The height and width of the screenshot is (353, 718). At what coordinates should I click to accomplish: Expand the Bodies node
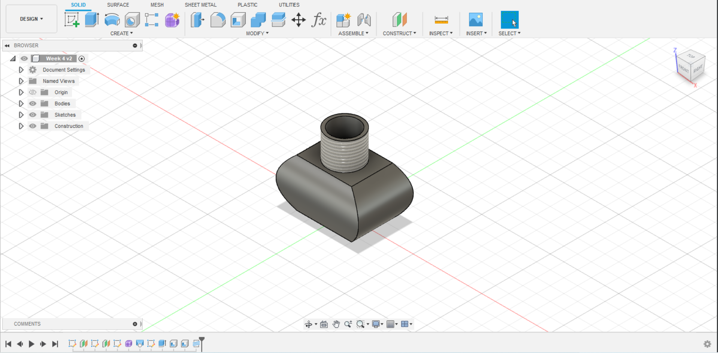(21, 103)
